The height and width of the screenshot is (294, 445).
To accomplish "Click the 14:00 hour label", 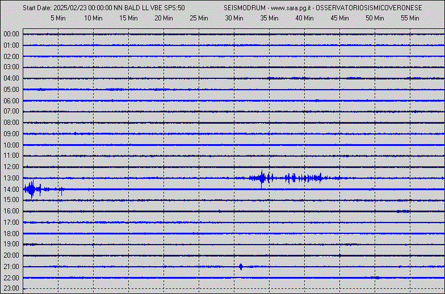I will pyautogui.click(x=11, y=190).
